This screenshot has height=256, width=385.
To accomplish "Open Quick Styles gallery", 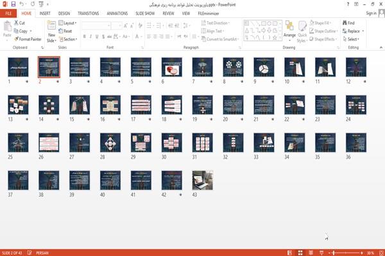I will point(302,32).
